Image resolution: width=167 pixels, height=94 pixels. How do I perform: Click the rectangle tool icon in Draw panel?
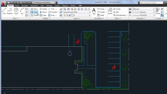27,9
